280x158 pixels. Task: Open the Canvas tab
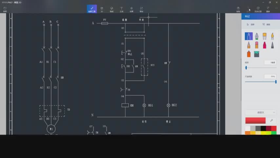point(141,9)
